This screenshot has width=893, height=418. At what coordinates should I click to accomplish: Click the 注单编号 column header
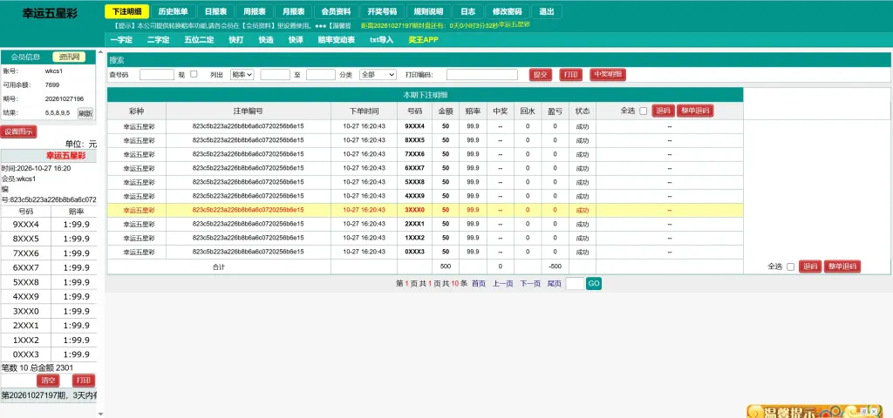249,111
